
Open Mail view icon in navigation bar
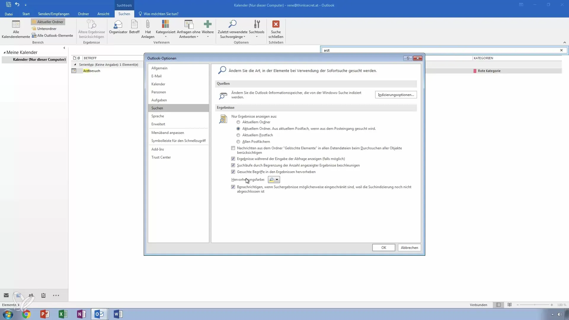point(6,295)
